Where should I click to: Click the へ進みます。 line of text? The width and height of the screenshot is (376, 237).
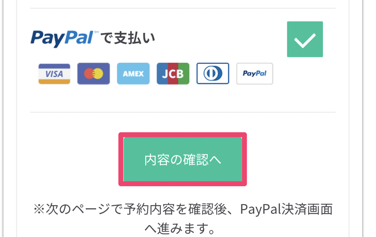[180, 228]
